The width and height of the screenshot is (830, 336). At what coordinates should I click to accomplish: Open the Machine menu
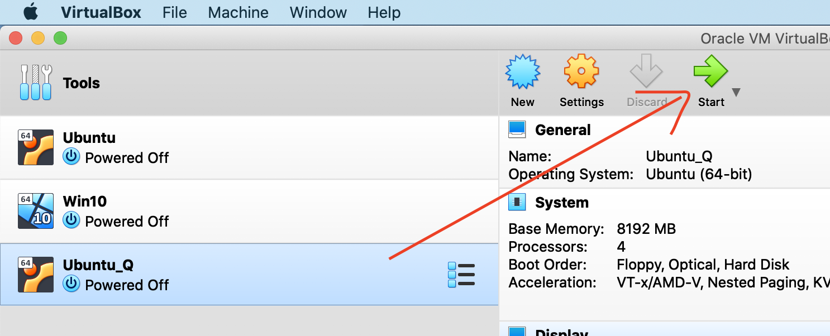(238, 12)
